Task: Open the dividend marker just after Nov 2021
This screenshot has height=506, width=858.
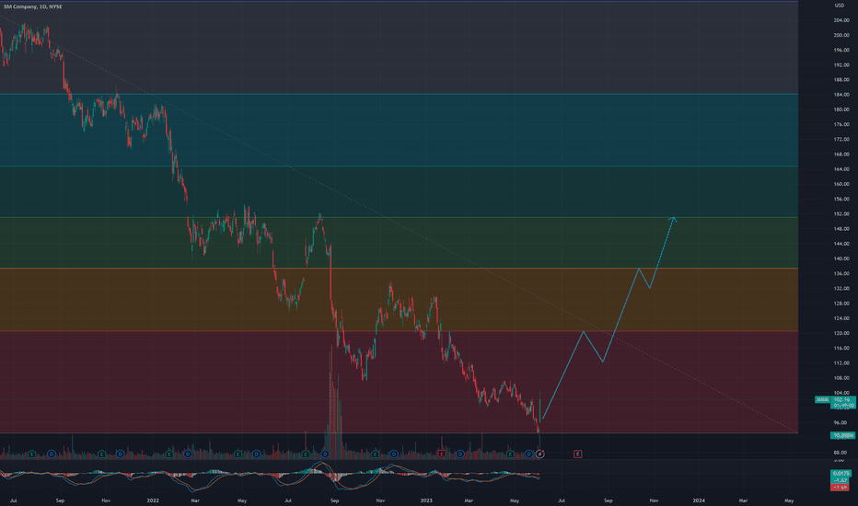Action: pyautogui.click(x=121, y=454)
